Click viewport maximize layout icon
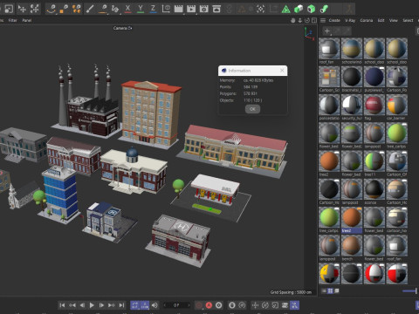 coord(314,20)
